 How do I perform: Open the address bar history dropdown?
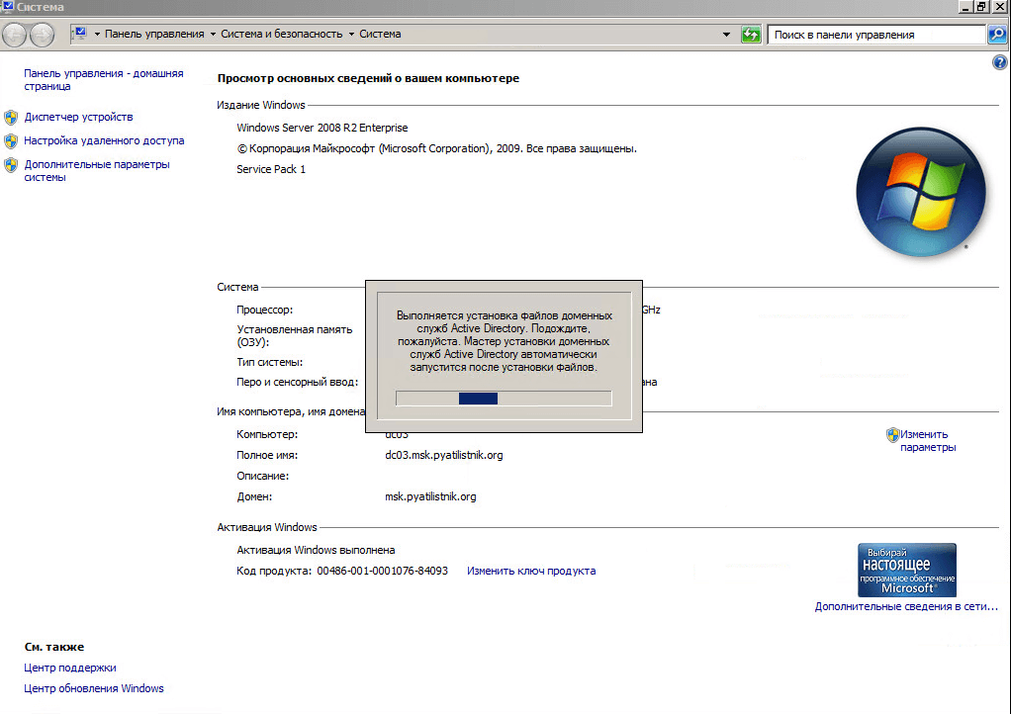click(x=729, y=35)
